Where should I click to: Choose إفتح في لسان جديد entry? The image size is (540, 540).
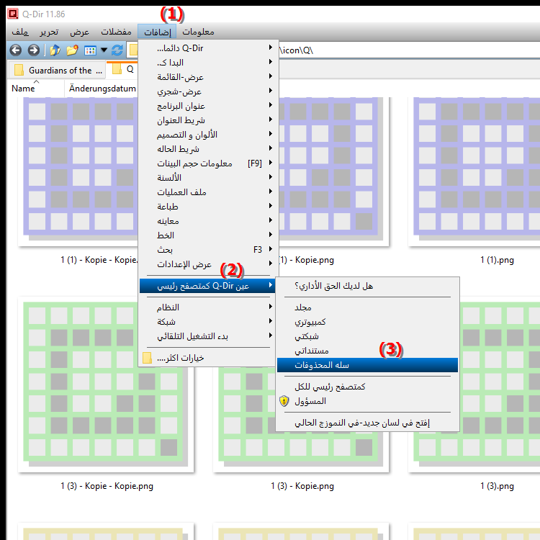(x=367, y=423)
